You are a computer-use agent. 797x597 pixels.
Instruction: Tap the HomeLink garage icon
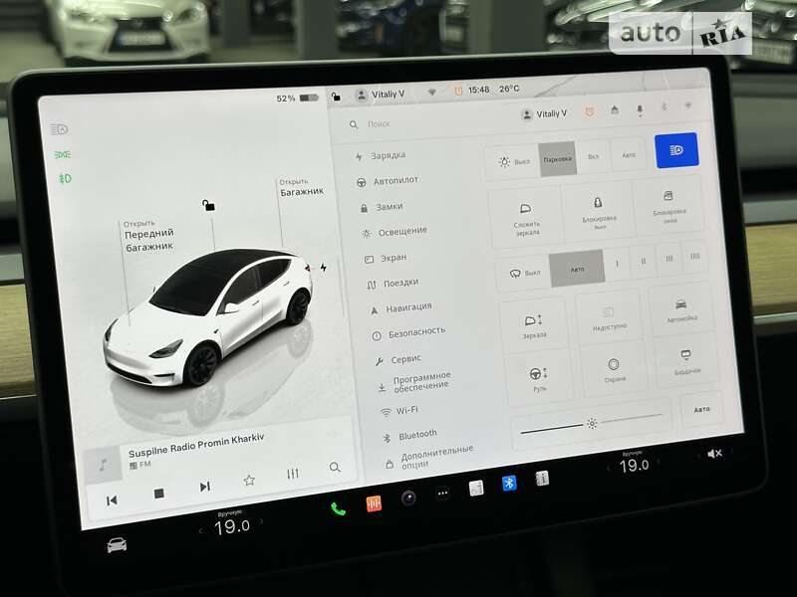tap(615, 110)
